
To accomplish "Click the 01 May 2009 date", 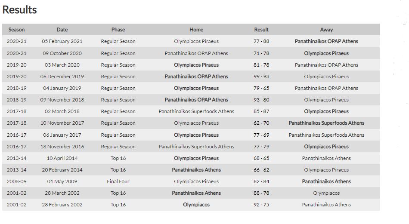I will pos(62,181).
